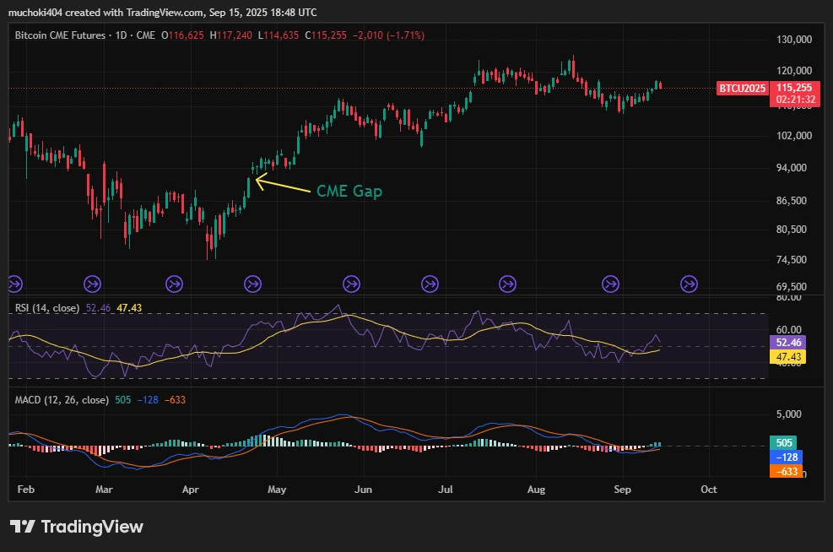Click the 1D interval in the chart legend

click(x=121, y=35)
